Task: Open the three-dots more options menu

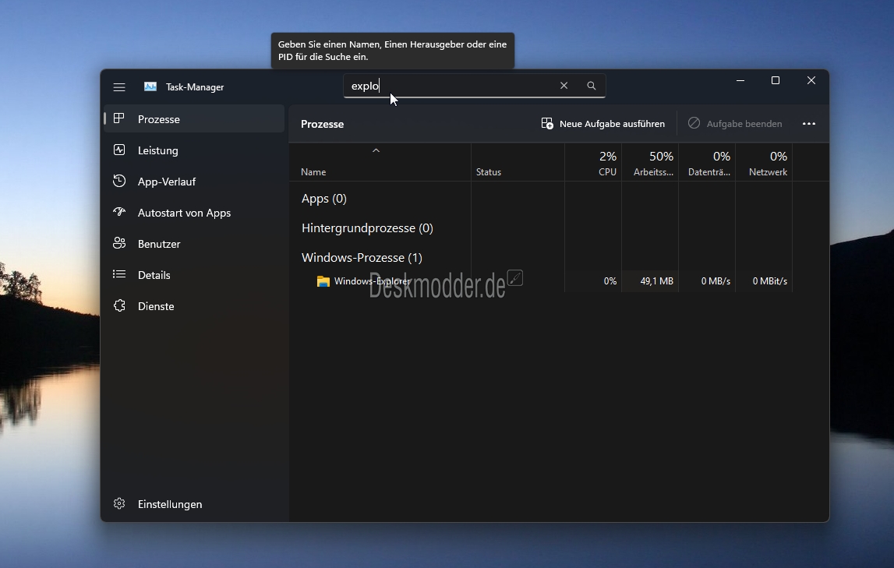Action: (809, 124)
